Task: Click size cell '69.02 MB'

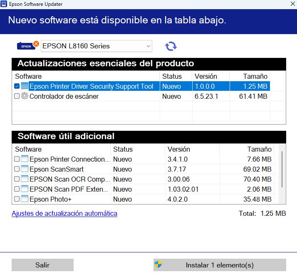Action: (x=257, y=169)
